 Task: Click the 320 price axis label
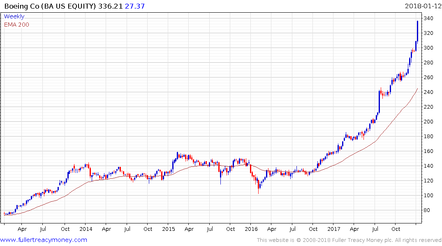428,33
